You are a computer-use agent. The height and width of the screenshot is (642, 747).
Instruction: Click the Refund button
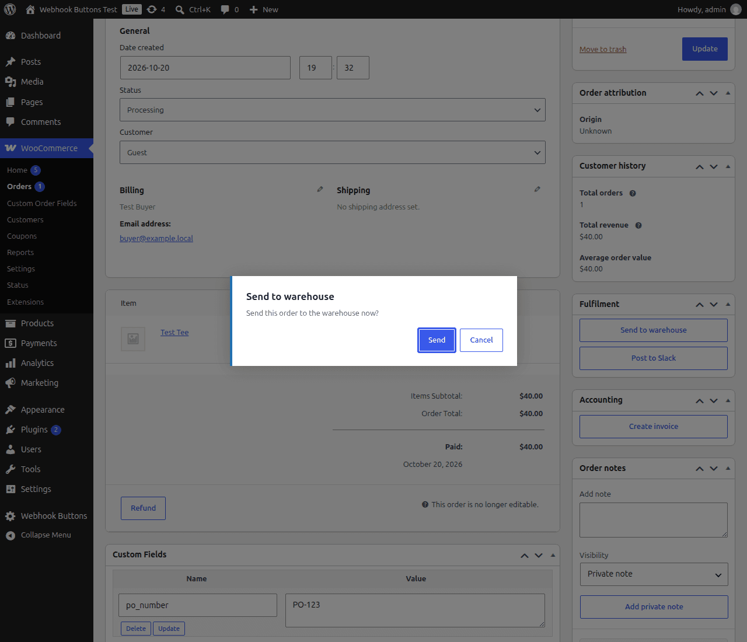pos(143,508)
